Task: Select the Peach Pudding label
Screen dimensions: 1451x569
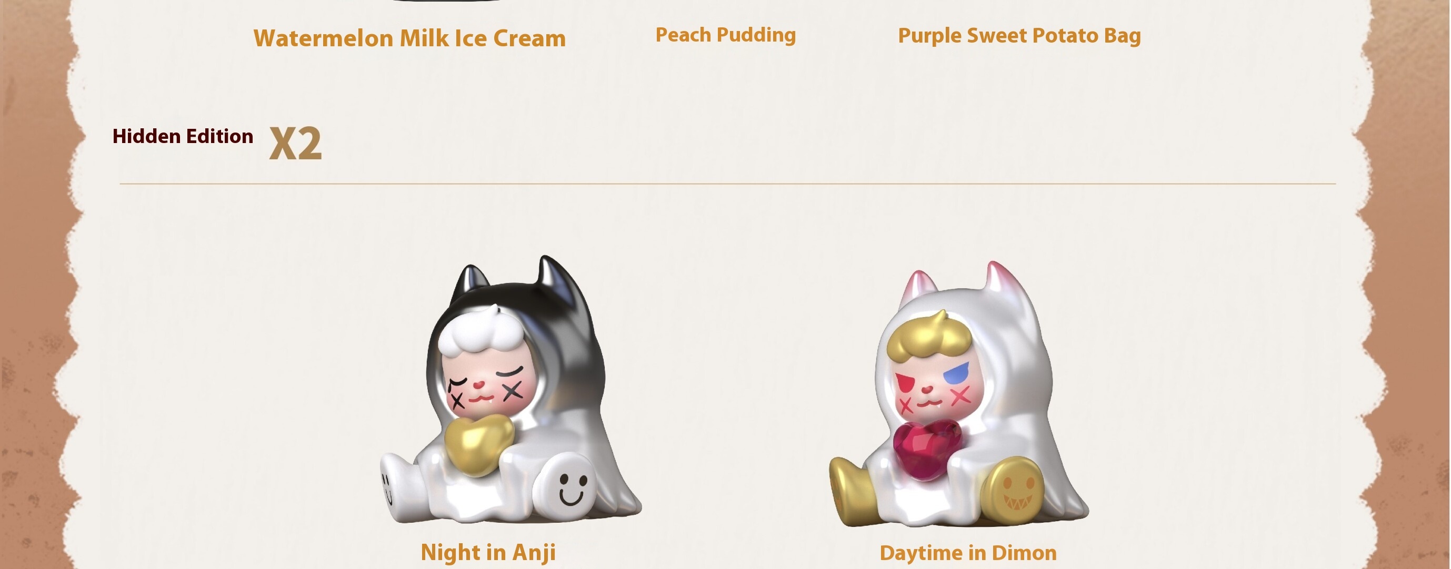Action: 725,35
